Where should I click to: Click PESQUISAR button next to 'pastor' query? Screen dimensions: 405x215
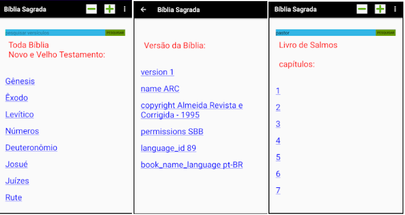tap(386, 33)
